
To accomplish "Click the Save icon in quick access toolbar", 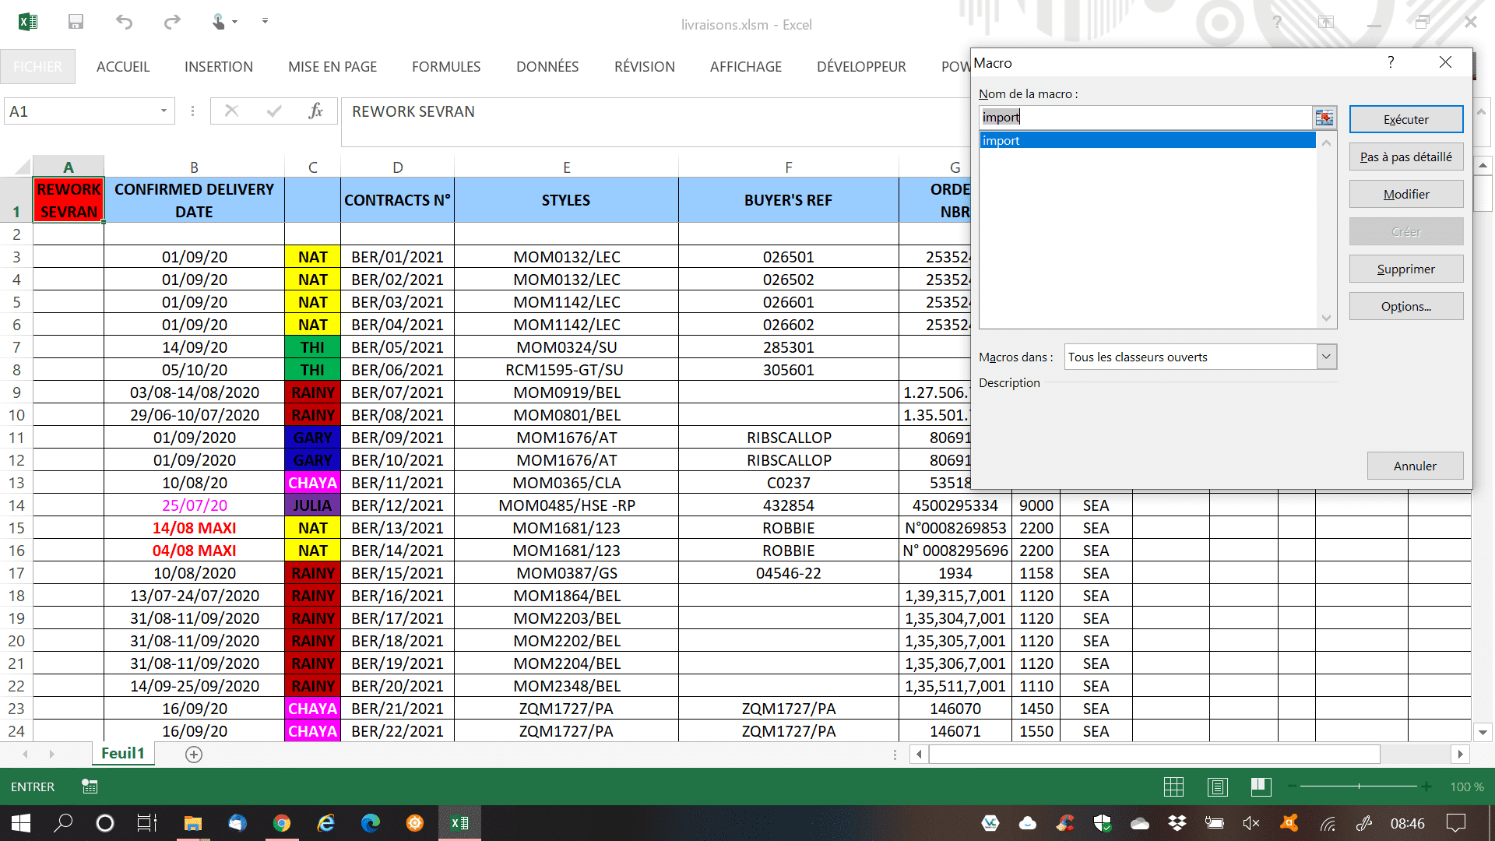I will tap(76, 22).
